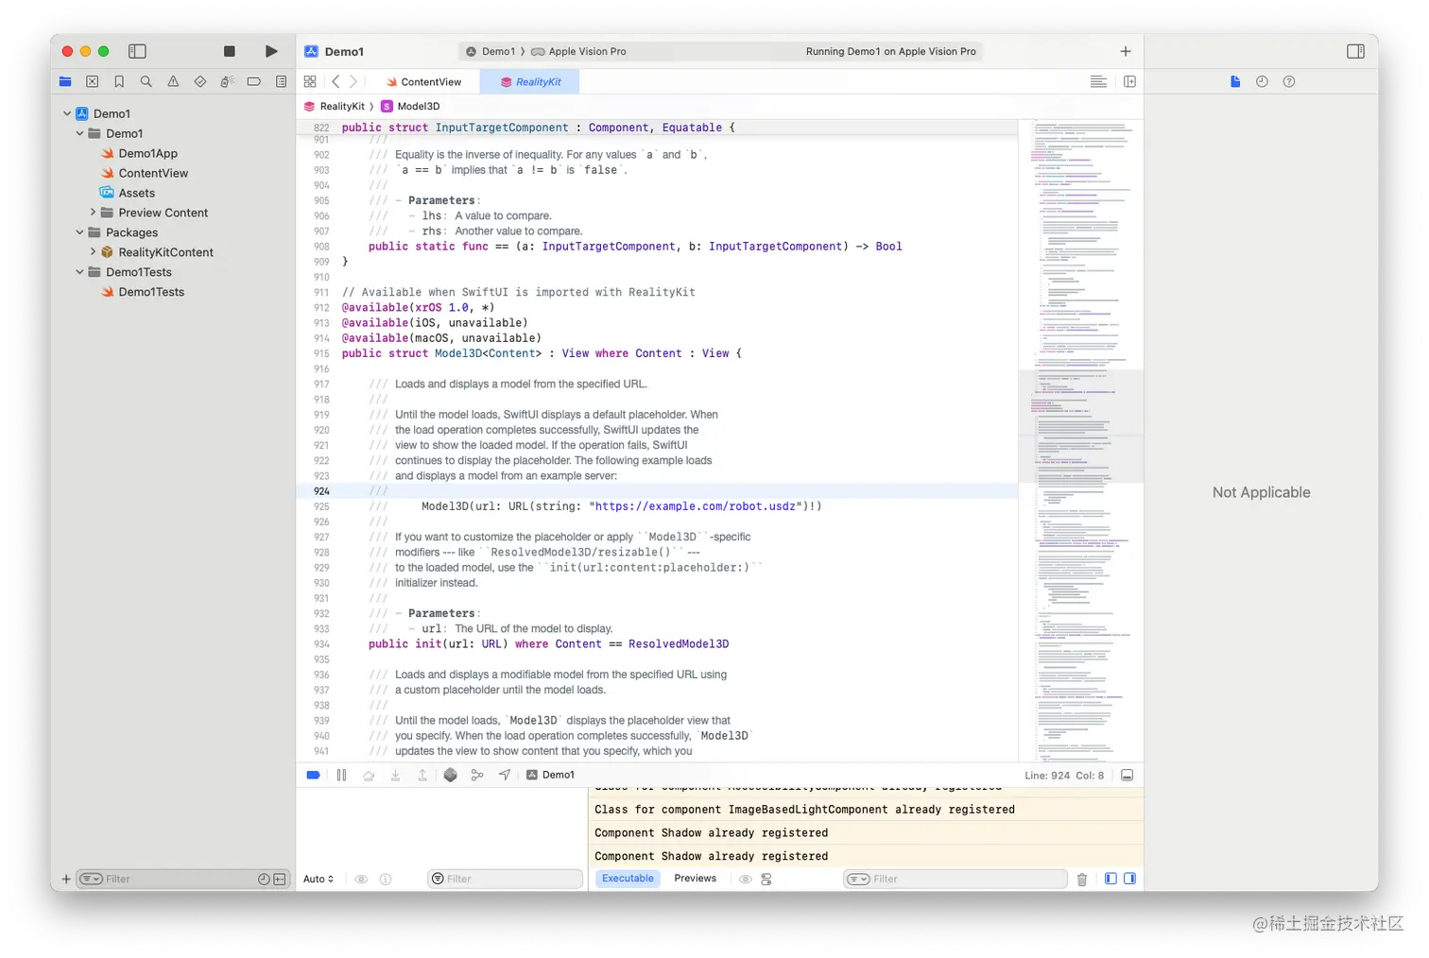Image resolution: width=1429 pixels, height=958 pixels.
Task: Choose Demo1 process in debug bar
Action: click(x=550, y=775)
